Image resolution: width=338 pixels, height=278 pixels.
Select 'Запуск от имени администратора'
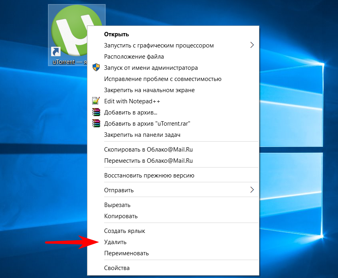(151, 68)
